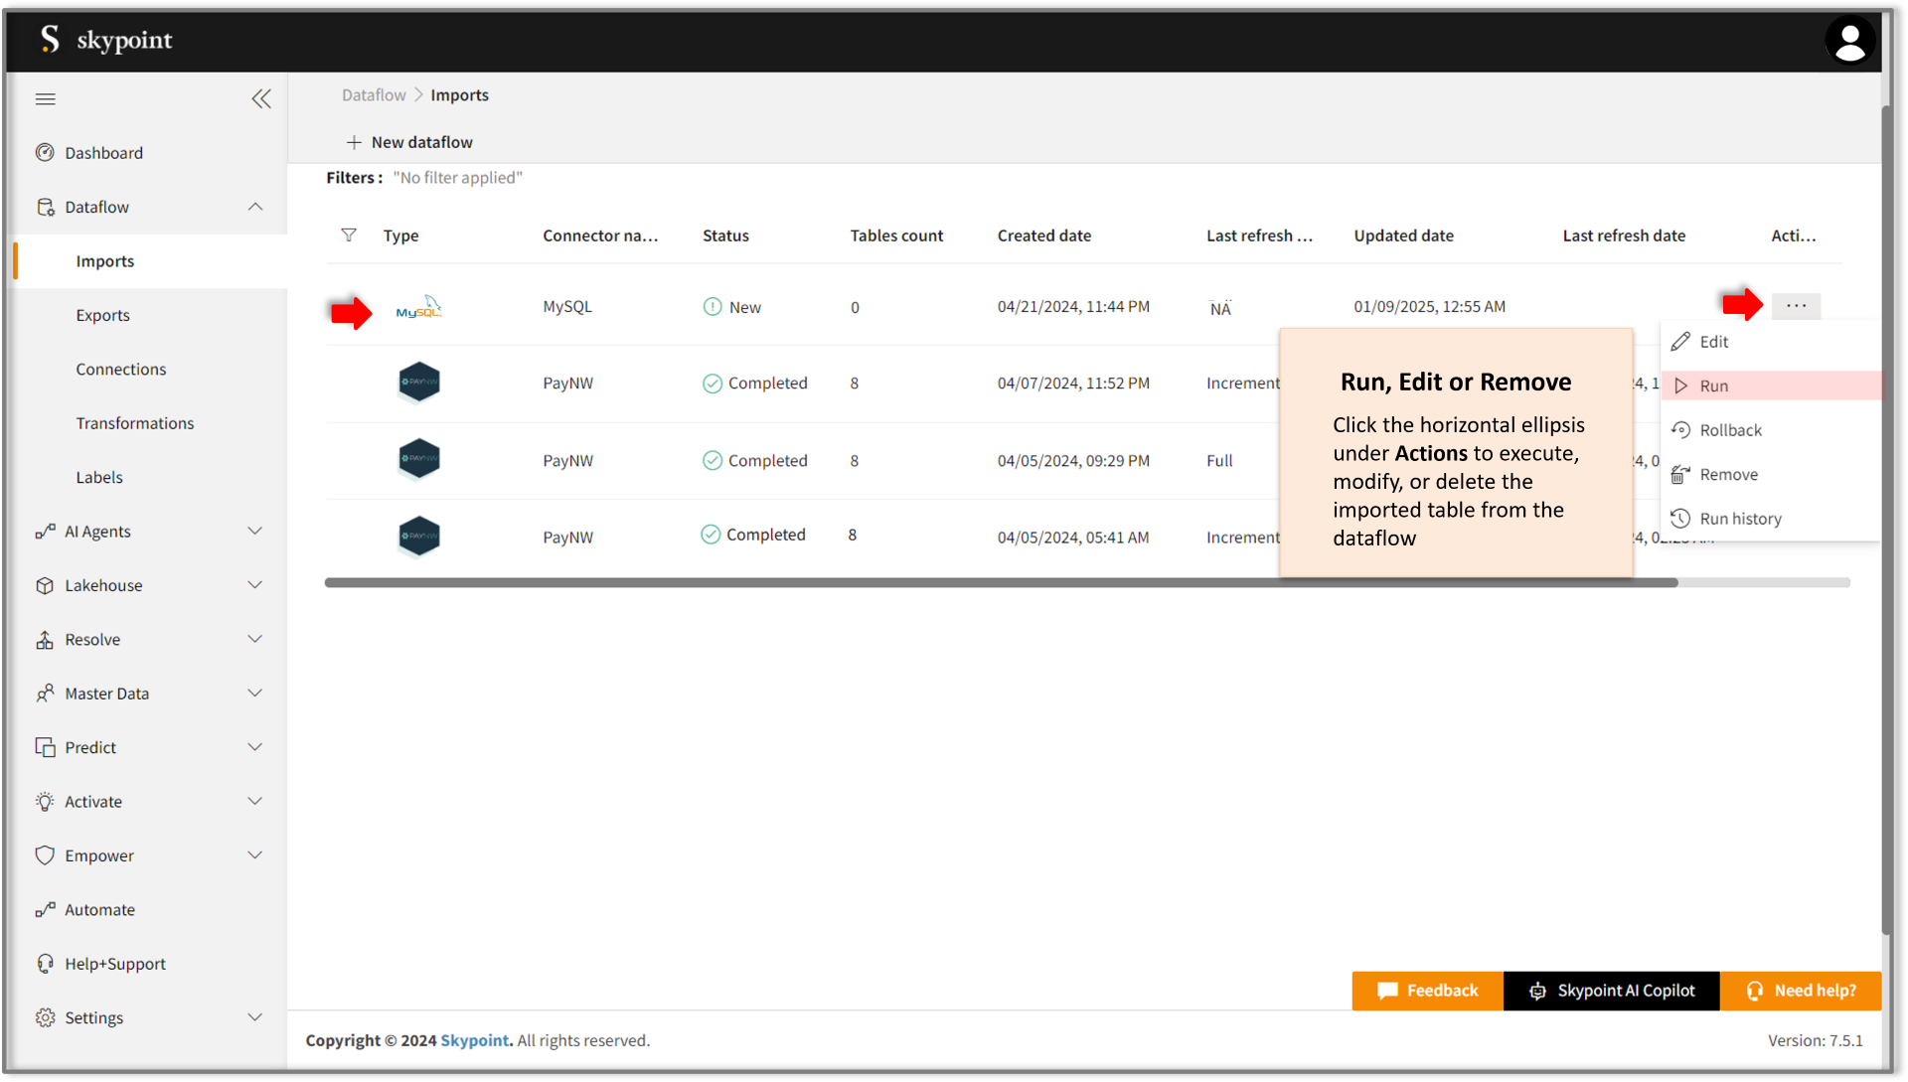Collapse the Dataflow menu section

pyautogui.click(x=255, y=207)
